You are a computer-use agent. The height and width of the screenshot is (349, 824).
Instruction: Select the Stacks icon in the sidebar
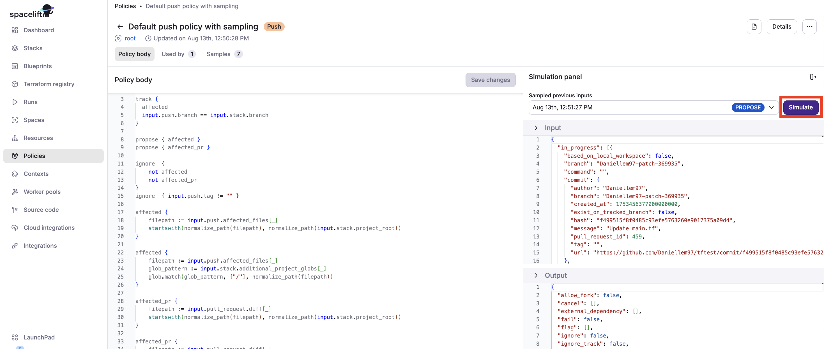coord(15,48)
